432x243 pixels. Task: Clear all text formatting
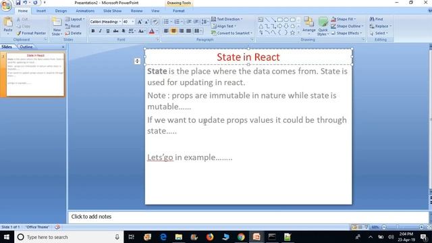click(x=155, y=22)
